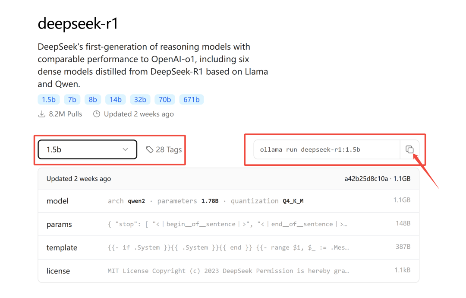Select the 1.5b size tag
Image resolution: width=466 pixels, height=298 pixels.
[49, 100]
